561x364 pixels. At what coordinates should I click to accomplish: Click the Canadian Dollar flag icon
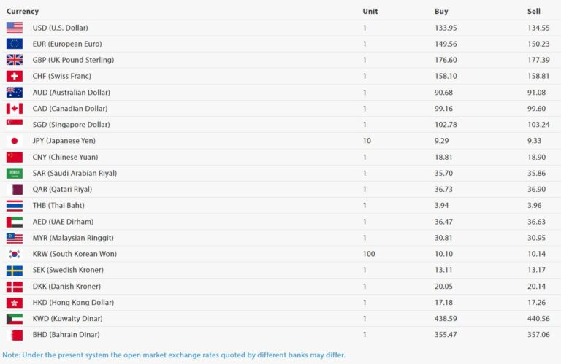[15, 109]
